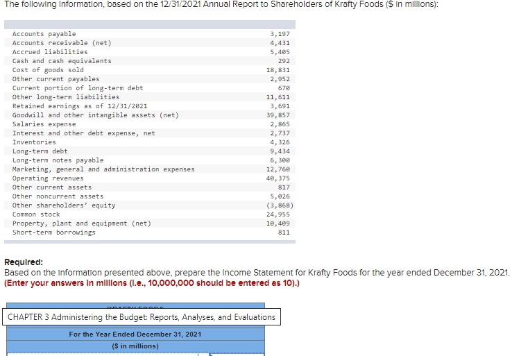This screenshot has height=356, width=512.
Task: Select 'Current portion of long-term debt' label
Action: [x=78, y=88]
